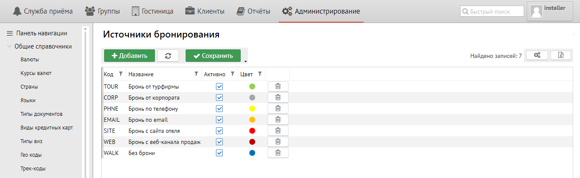Open small dropdown arrow beside Сохранить
The height and width of the screenshot is (178, 580).
pyautogui.click(x=245, y=61)
